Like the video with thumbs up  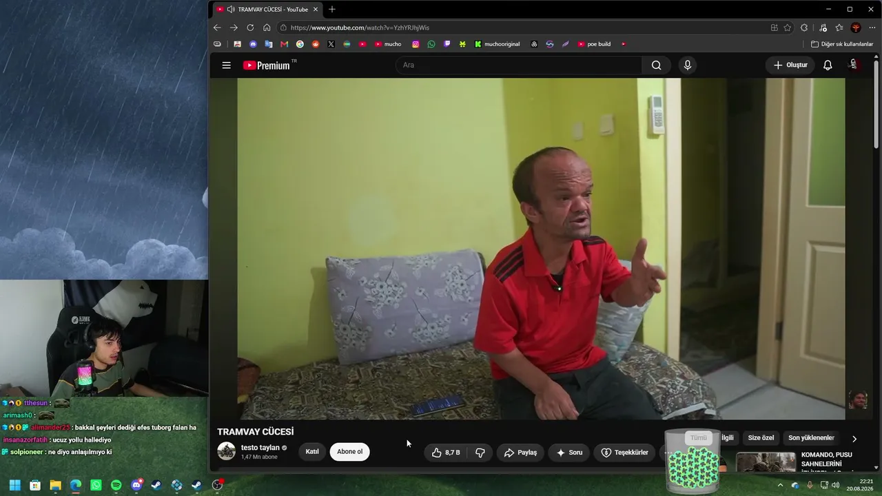(x=445, y=453)
